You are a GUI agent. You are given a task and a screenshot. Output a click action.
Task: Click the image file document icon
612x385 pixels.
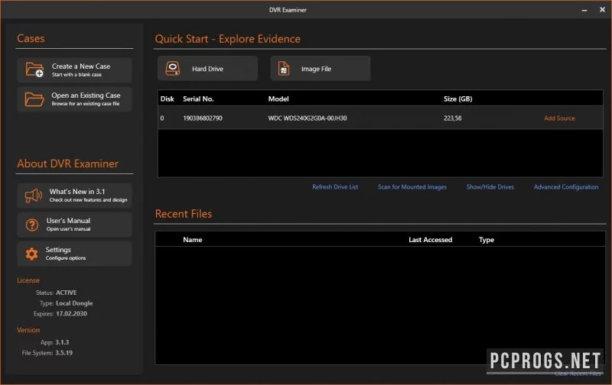tap(284, 69)
